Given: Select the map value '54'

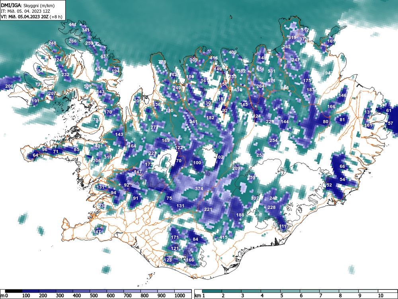Looking at the screenshot, I should click(342, 179).
